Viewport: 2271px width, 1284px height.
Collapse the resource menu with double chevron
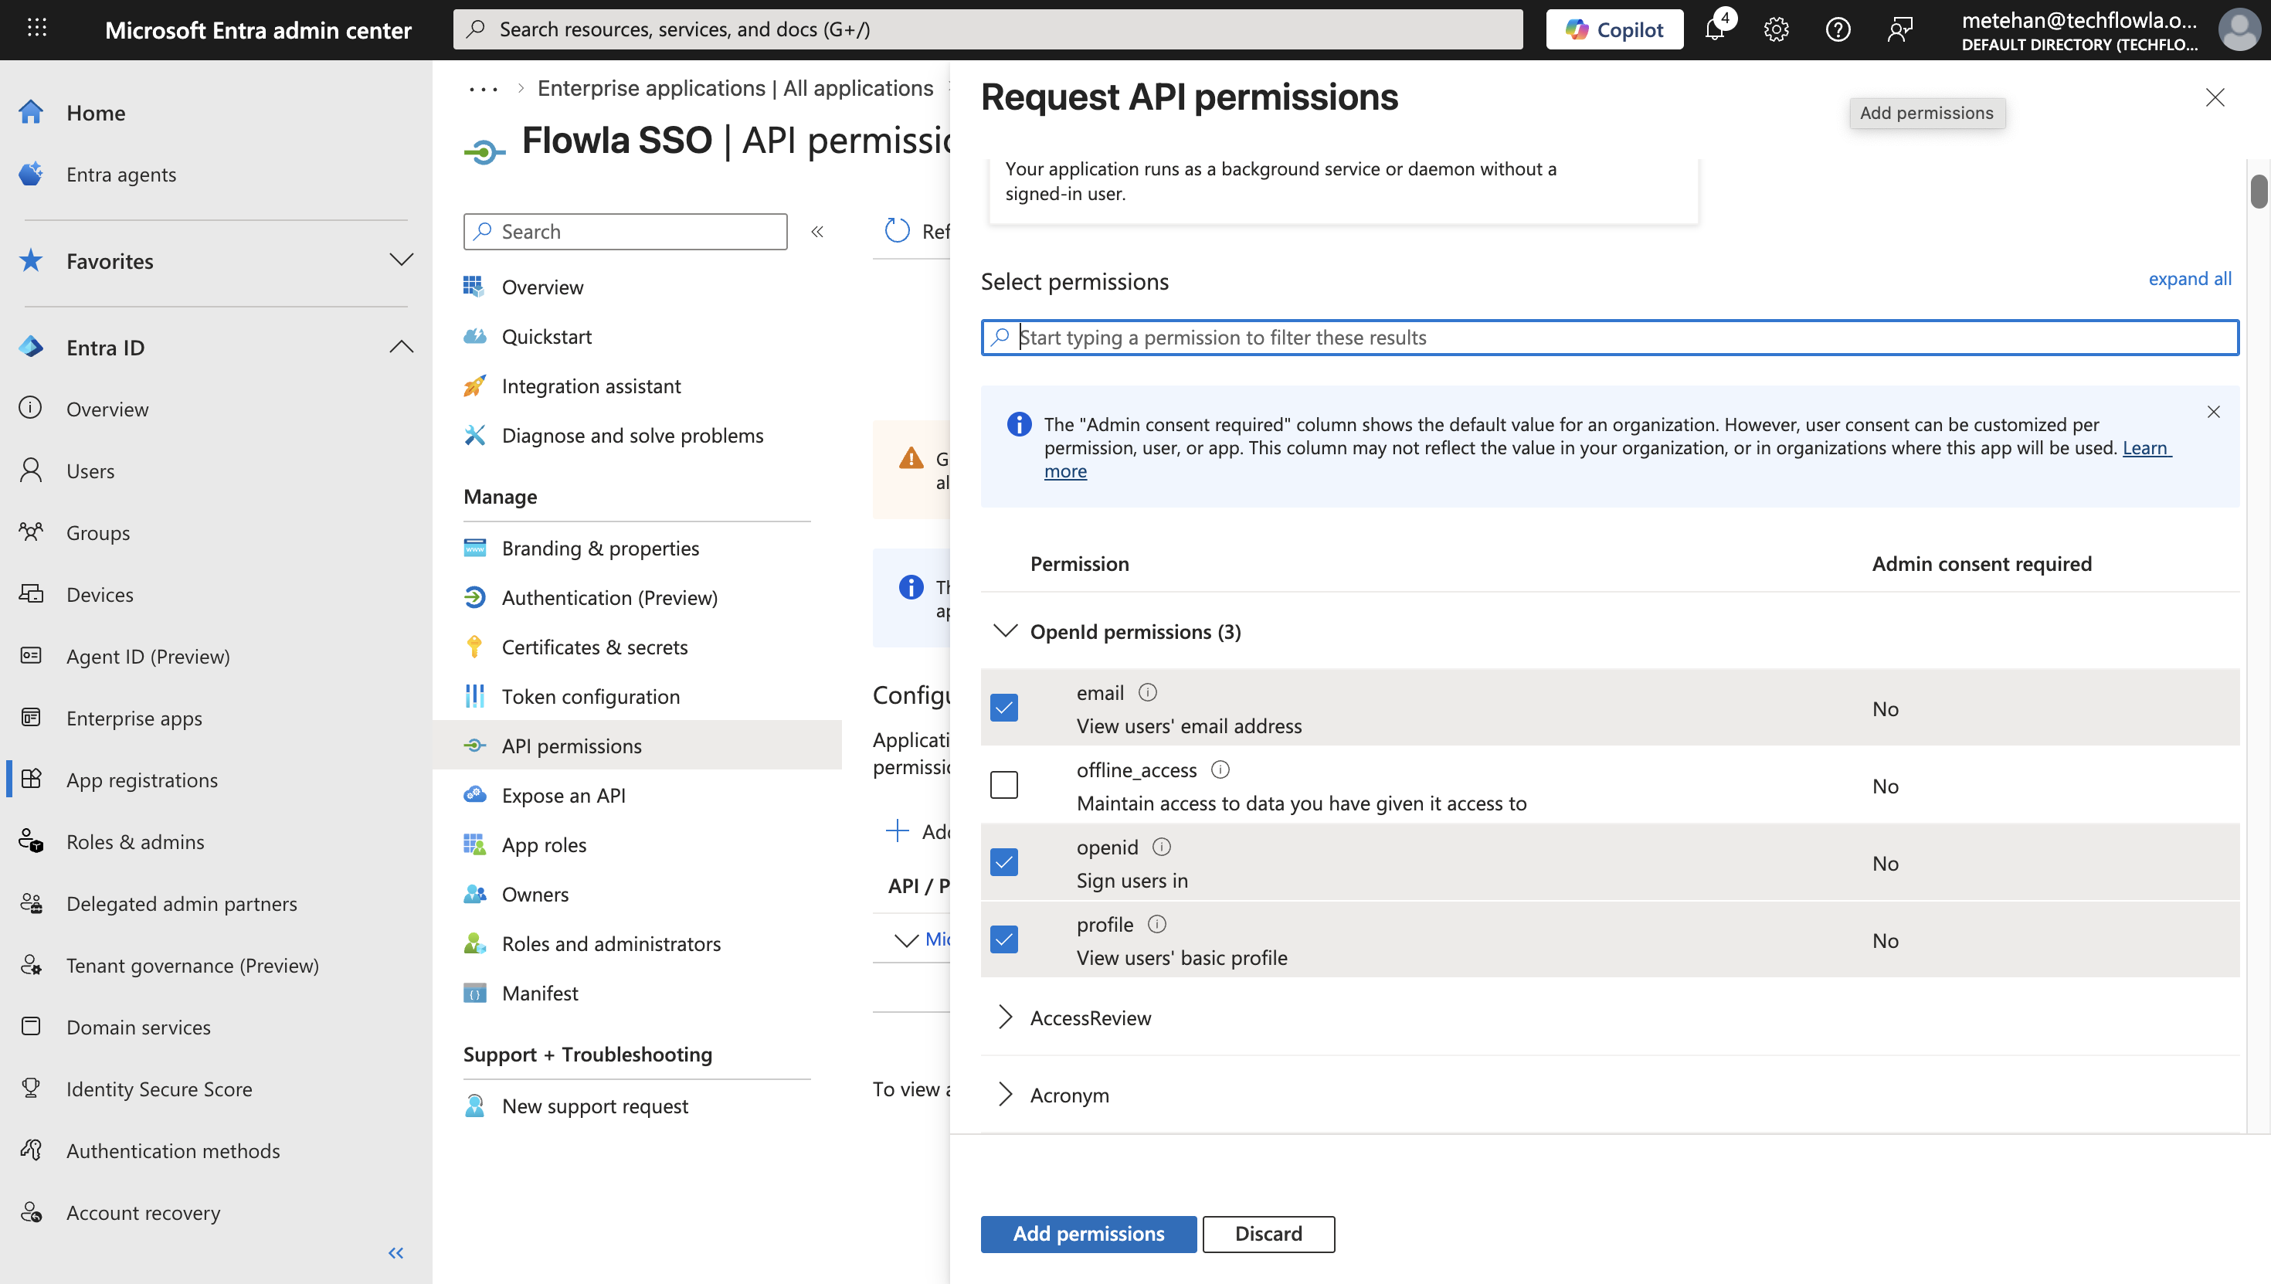(x=817, y=231)
